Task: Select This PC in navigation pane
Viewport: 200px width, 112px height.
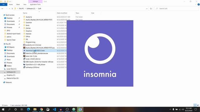Action: [x=8, y=44]
